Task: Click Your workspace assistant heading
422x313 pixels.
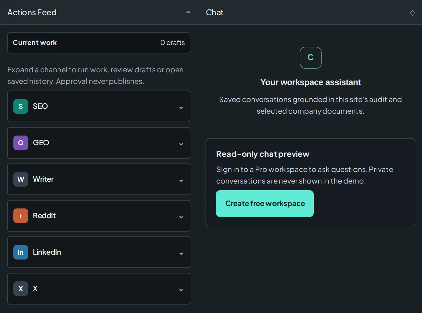Action: 310,82
